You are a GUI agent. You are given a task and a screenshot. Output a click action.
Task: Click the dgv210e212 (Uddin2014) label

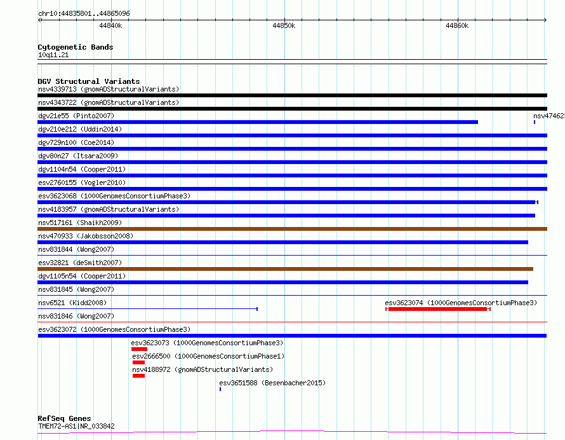pyautogui.click(x=80, y=129)
